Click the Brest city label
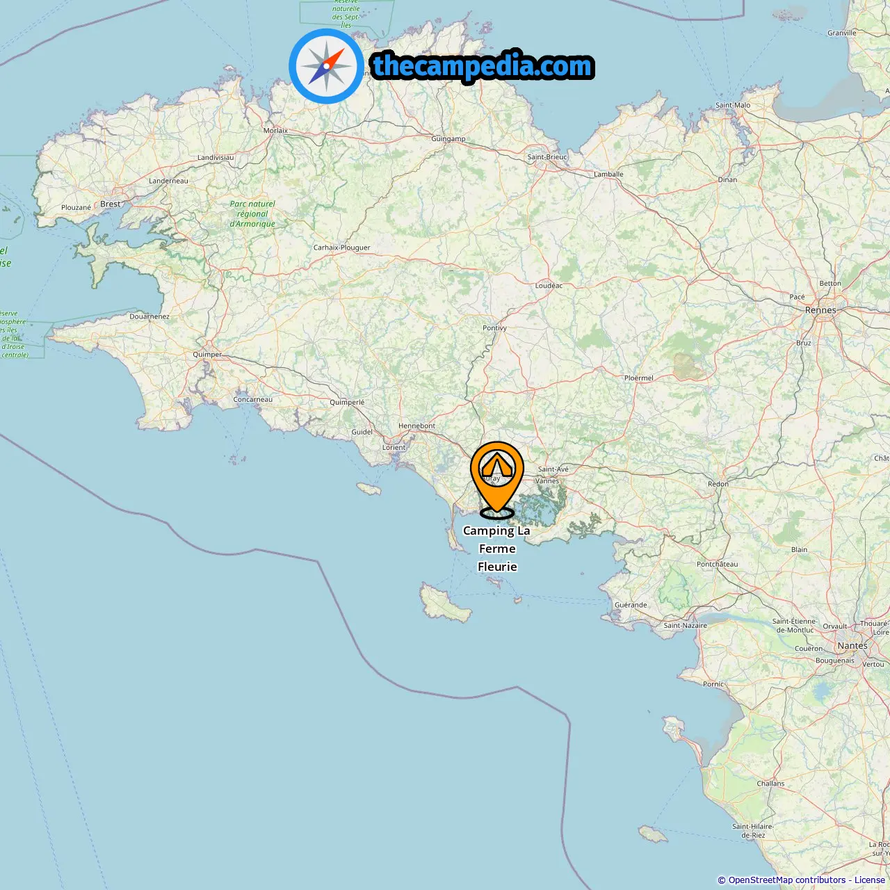The height and width of the screenshot is (890, 890). pyautogui.click(x=111, y=204)
